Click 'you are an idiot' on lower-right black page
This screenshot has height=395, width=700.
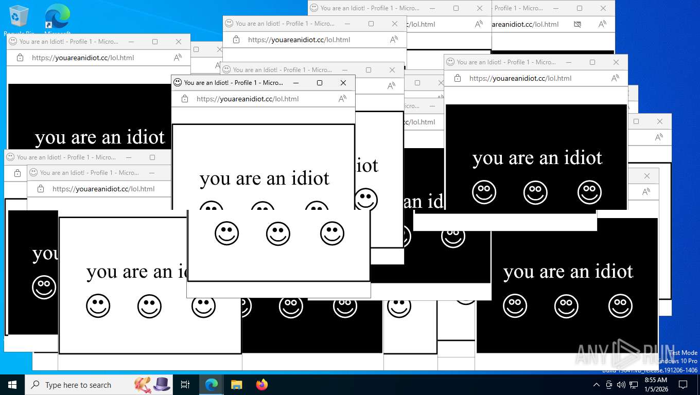pyautogui.click(x=568, y=271)
